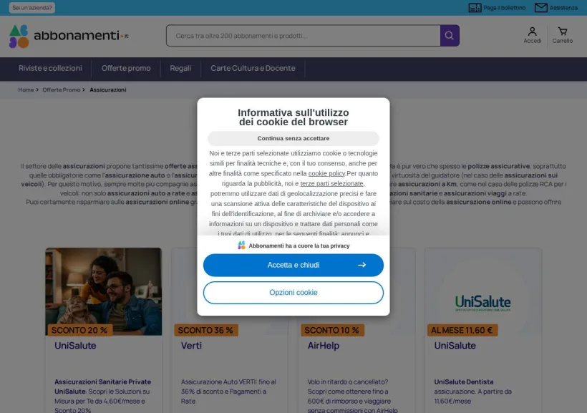The width and height of the screenshot is (587, 413).
Task: Open the AirHelp offer title
Action: tap(324, 345)
